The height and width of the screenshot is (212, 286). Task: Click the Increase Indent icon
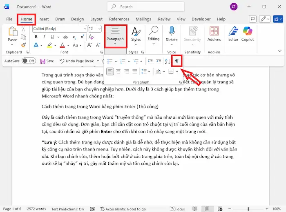(x=159, y=61)
